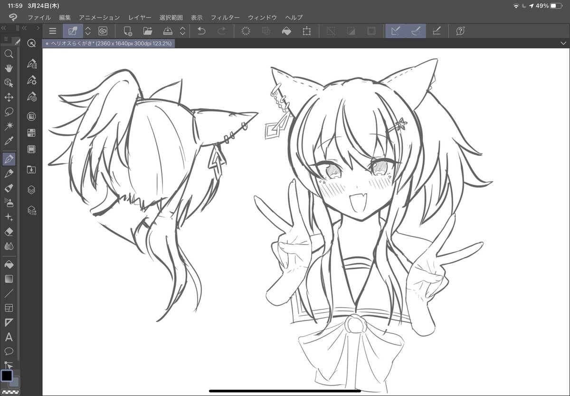Open the ウィンドウ menu
This screenshot has width=570, height=396.
[x=262, y=18]
